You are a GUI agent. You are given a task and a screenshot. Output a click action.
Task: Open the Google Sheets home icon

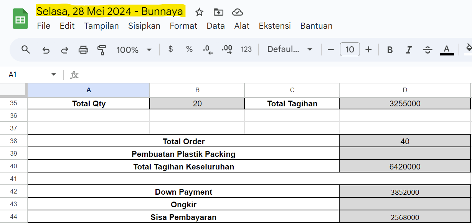20,19
